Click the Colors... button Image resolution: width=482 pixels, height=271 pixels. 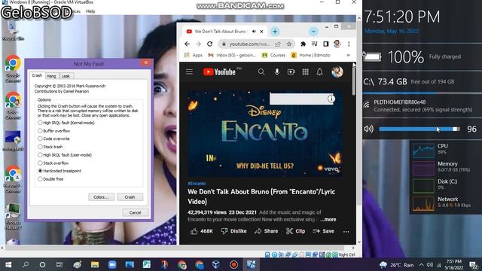pyautogui.click(x=101, y=197)
